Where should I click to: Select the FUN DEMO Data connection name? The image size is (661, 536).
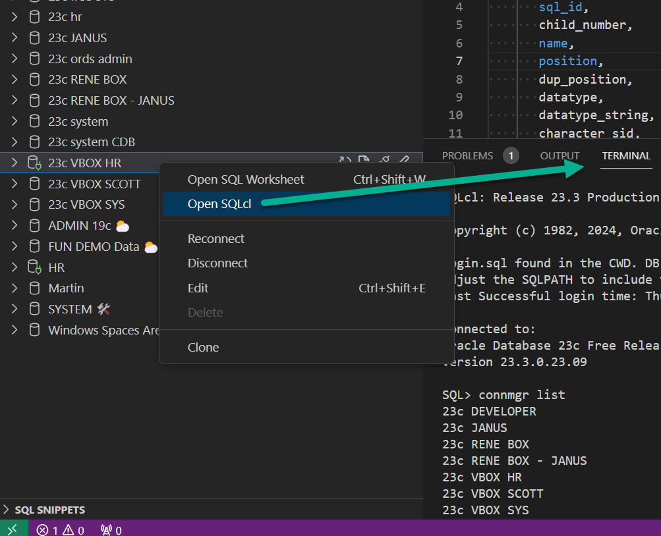pyautogui.click(x=94, y=247)
